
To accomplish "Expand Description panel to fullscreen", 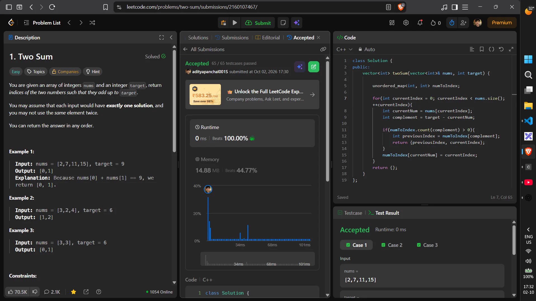I will (x=162, y=37).
